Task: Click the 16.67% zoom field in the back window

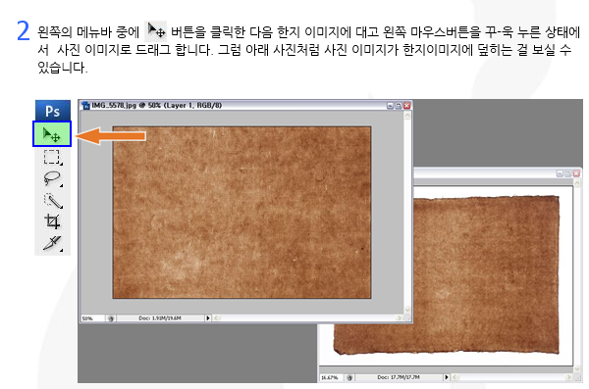Action: pyautogui.click(x=331, y=377)
